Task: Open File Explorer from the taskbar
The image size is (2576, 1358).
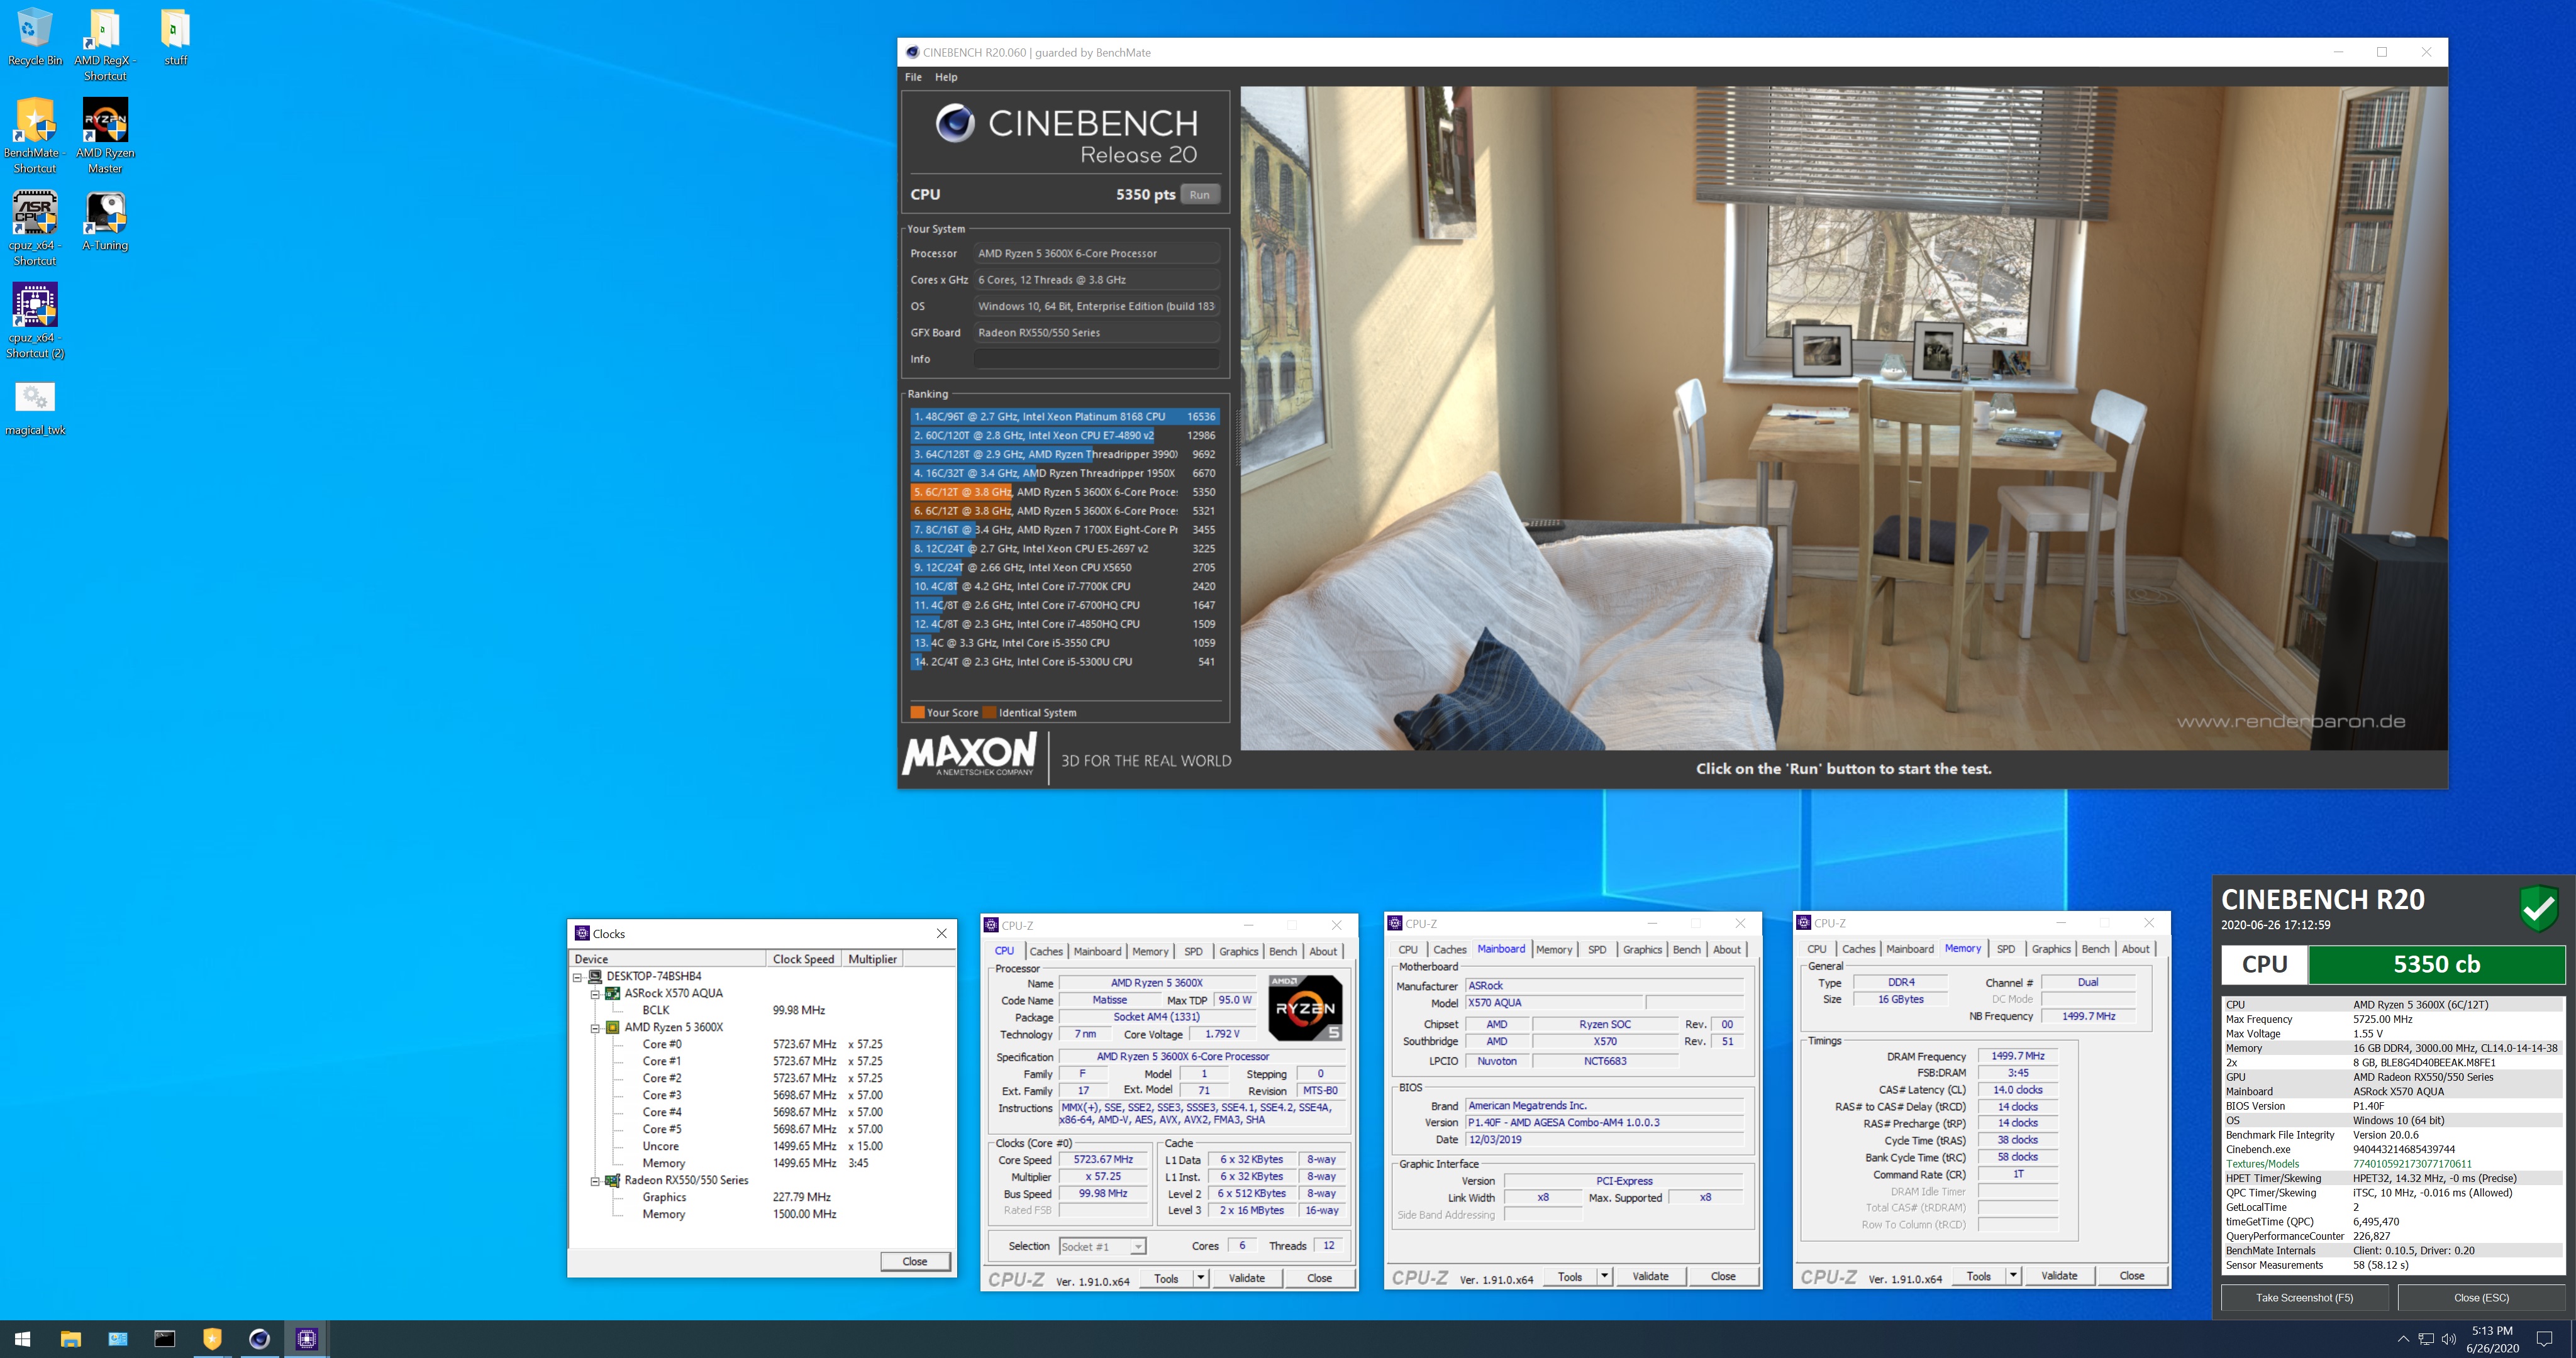Action: [x=70, y=1338]
